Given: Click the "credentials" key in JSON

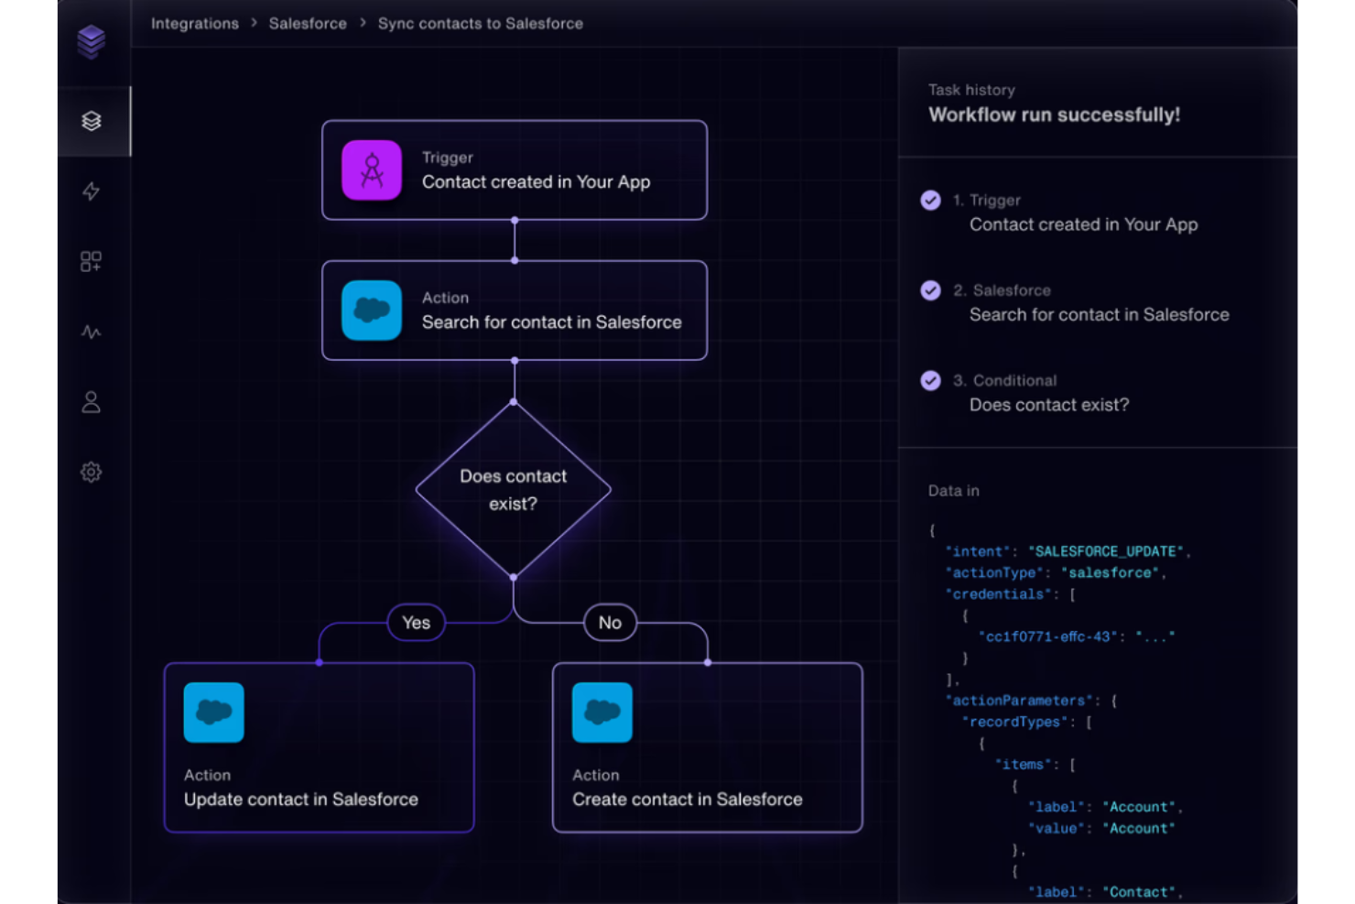Looking at the screenshot, I should tap(998, 594).
